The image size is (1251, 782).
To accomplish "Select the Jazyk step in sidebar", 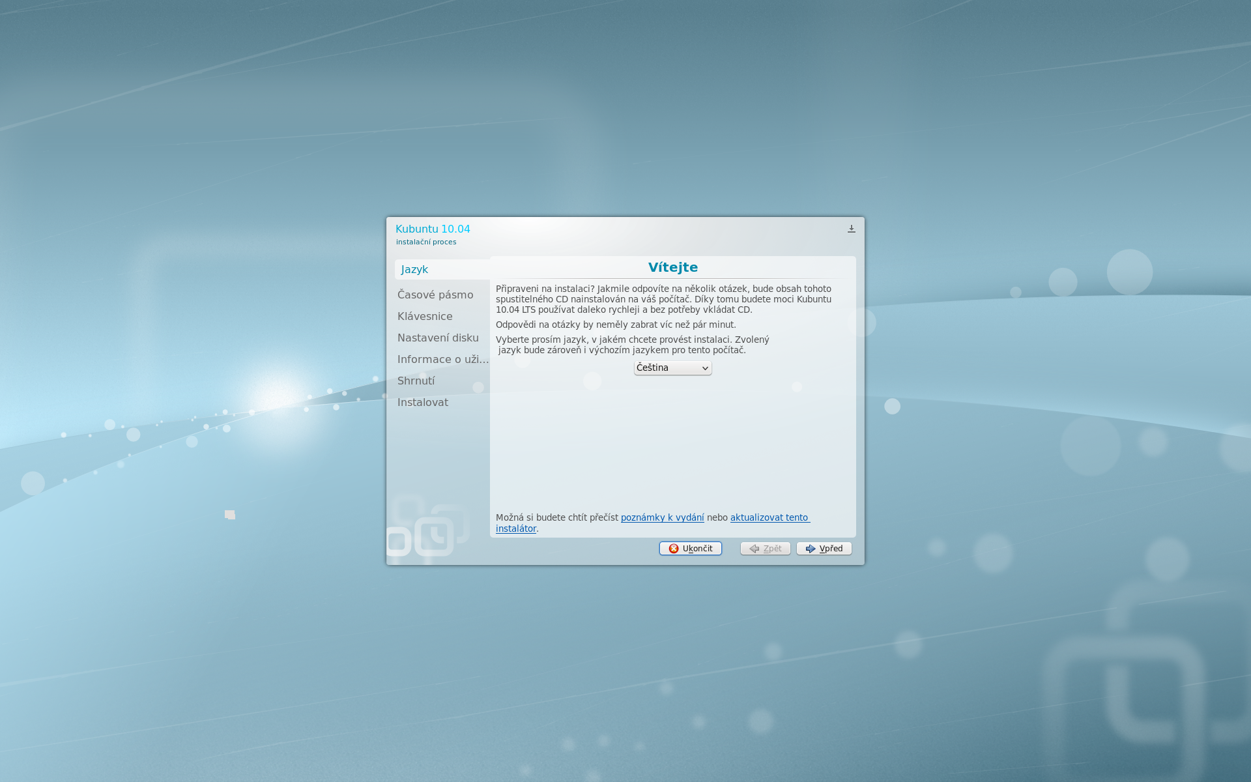I will [442, 269].
